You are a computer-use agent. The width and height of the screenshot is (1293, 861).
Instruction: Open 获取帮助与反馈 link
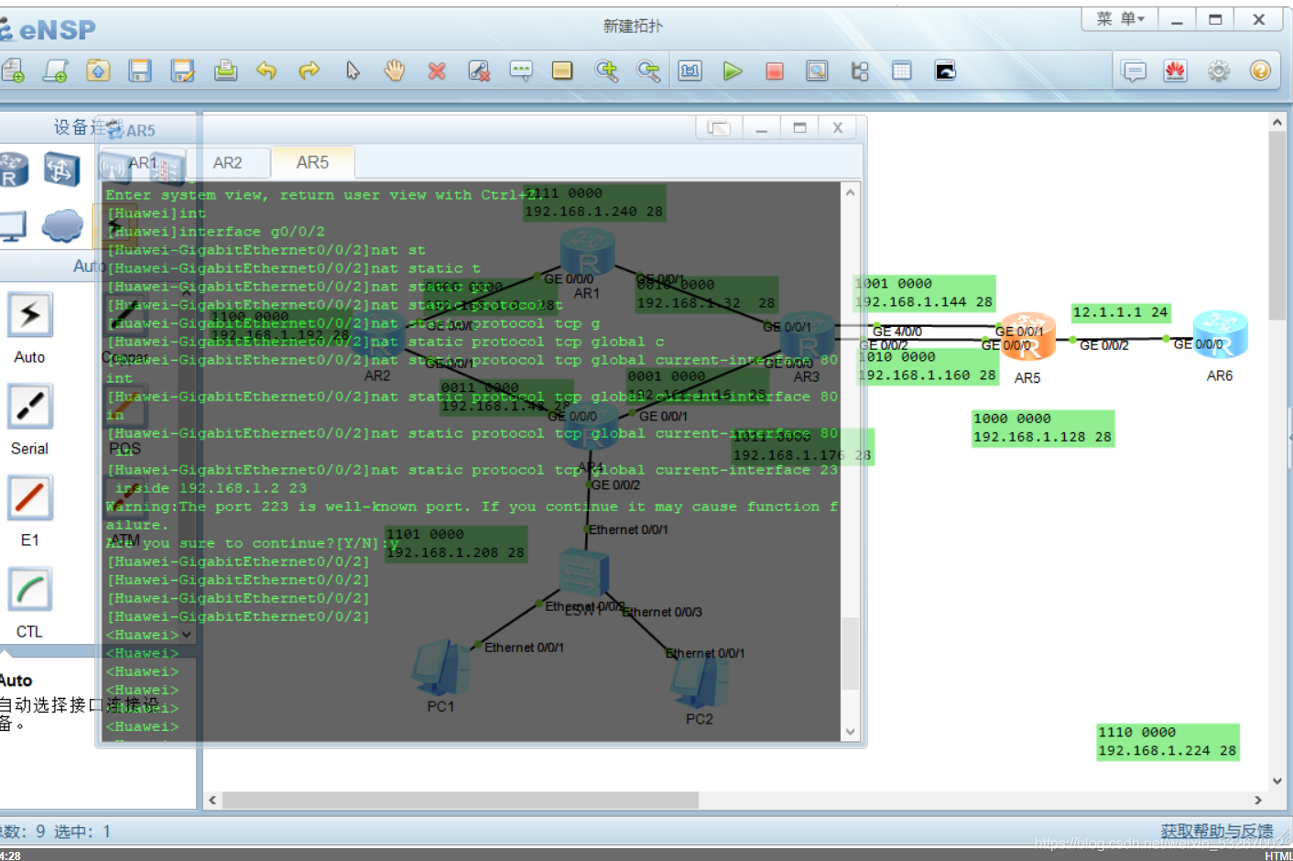click(x=1217, y=831)
